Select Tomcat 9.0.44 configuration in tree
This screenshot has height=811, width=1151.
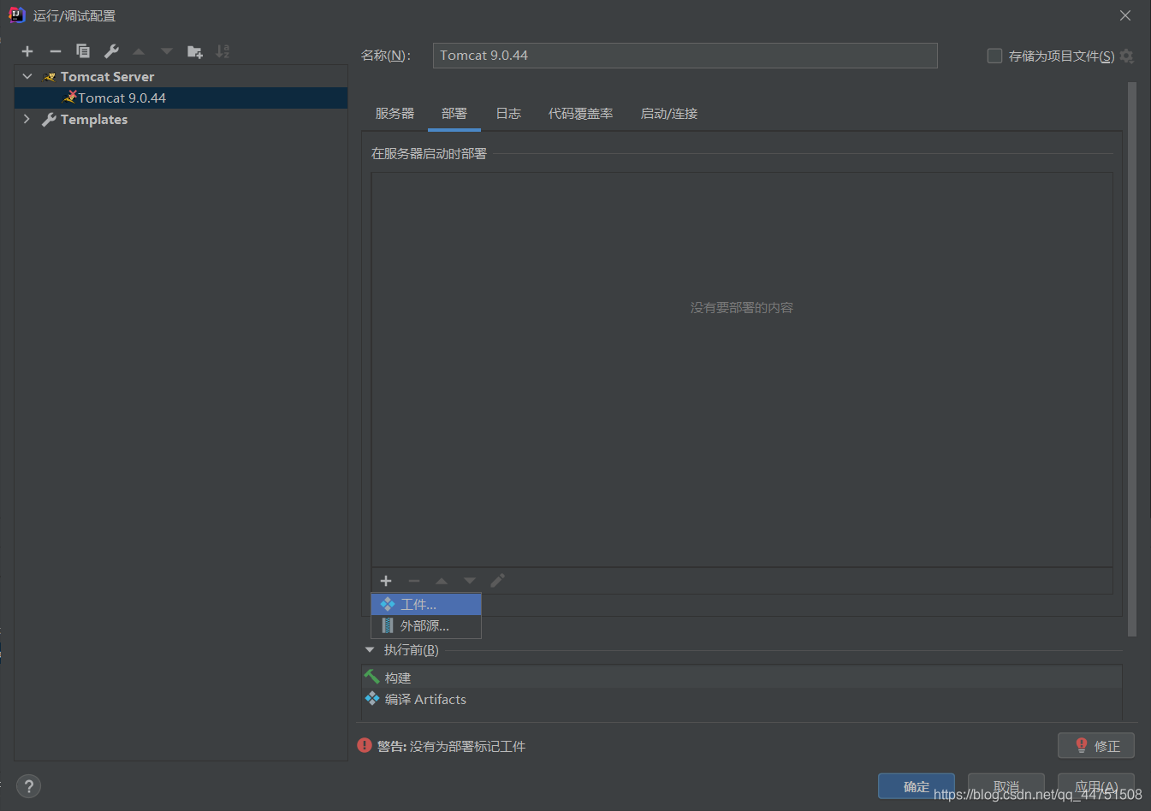coord(181,98)
